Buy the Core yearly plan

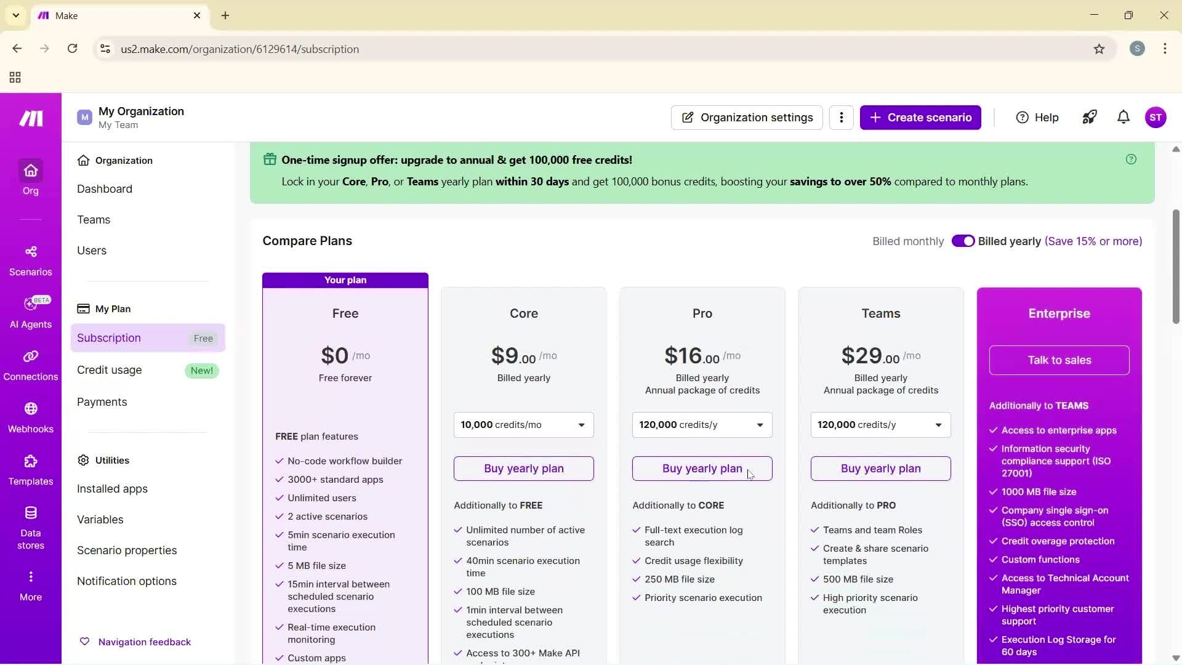[523, 468]
